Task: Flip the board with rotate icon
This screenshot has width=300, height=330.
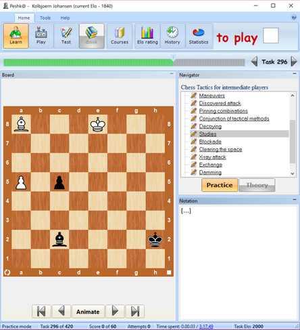Action: coord(7,272)
